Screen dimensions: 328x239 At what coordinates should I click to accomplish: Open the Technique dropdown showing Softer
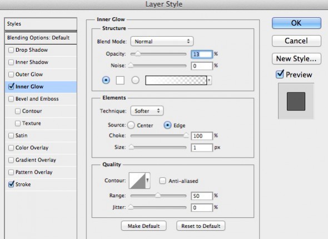pyautogui.click(x=147, y=111)
